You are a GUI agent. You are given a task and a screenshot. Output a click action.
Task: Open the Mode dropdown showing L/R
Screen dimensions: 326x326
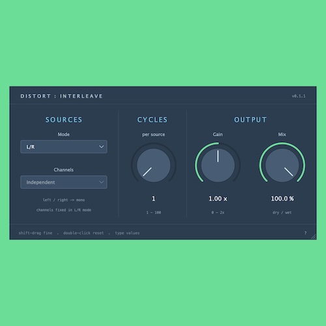[x=64, y=147]
